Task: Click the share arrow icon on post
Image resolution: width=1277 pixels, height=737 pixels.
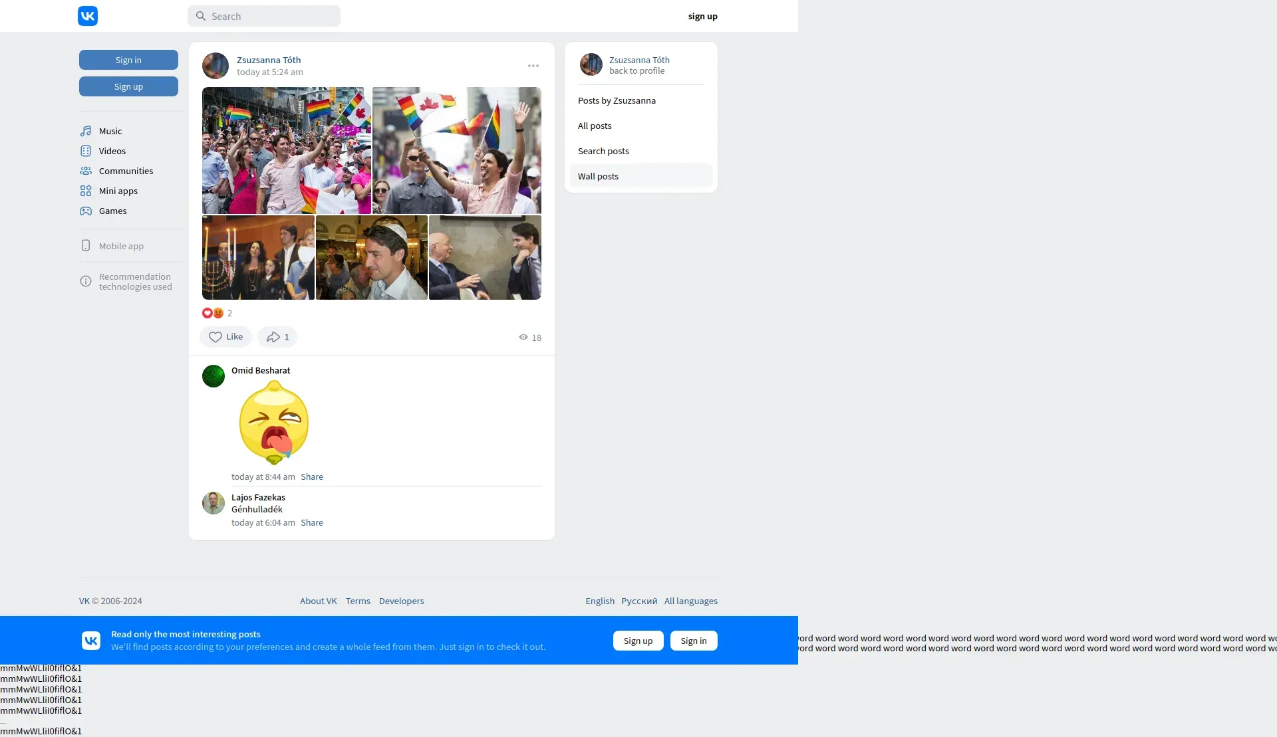Action: pyautogui.click(x=273, y=337)
